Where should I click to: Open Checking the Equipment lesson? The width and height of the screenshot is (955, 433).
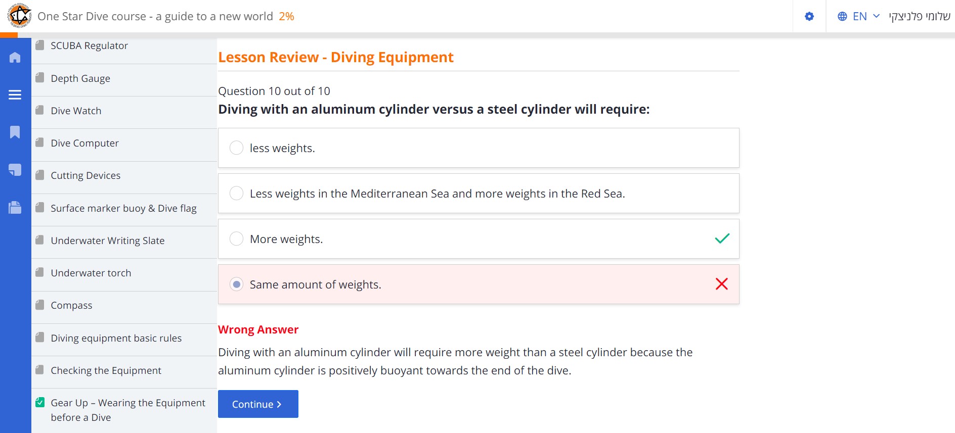[x=106, y=370]
